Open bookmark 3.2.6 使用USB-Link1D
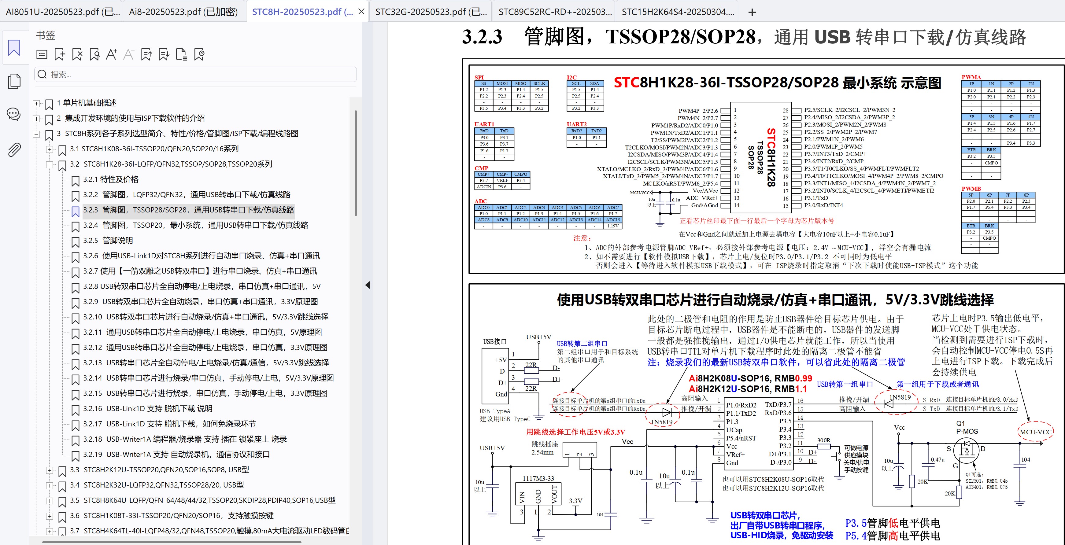The height and width of the screenshot is (545, 1065). pyautogui.click(x=201, y=256)
